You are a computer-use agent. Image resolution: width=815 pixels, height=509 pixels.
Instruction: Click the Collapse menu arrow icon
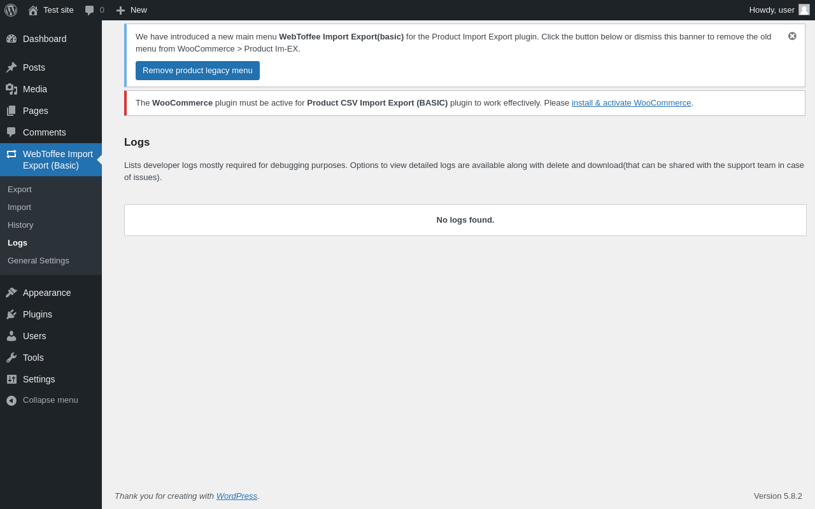click(x=11, y=401)
